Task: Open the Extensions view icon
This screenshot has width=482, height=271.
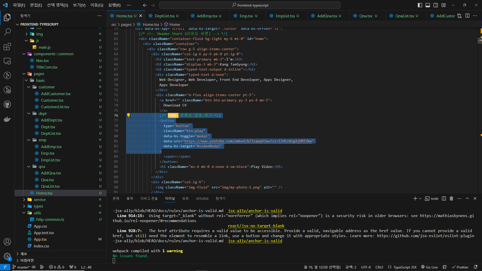Action: pos(7,46)
